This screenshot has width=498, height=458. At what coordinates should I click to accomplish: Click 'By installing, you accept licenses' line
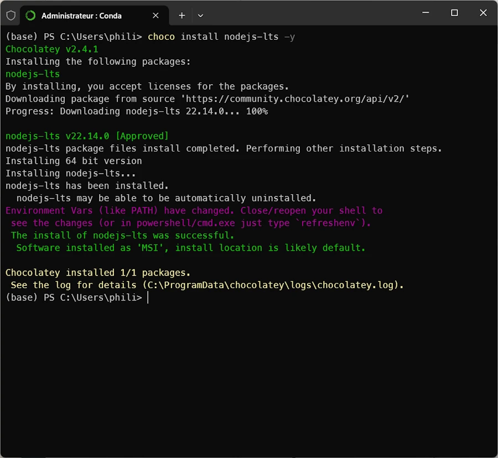(x=147, y=86)
